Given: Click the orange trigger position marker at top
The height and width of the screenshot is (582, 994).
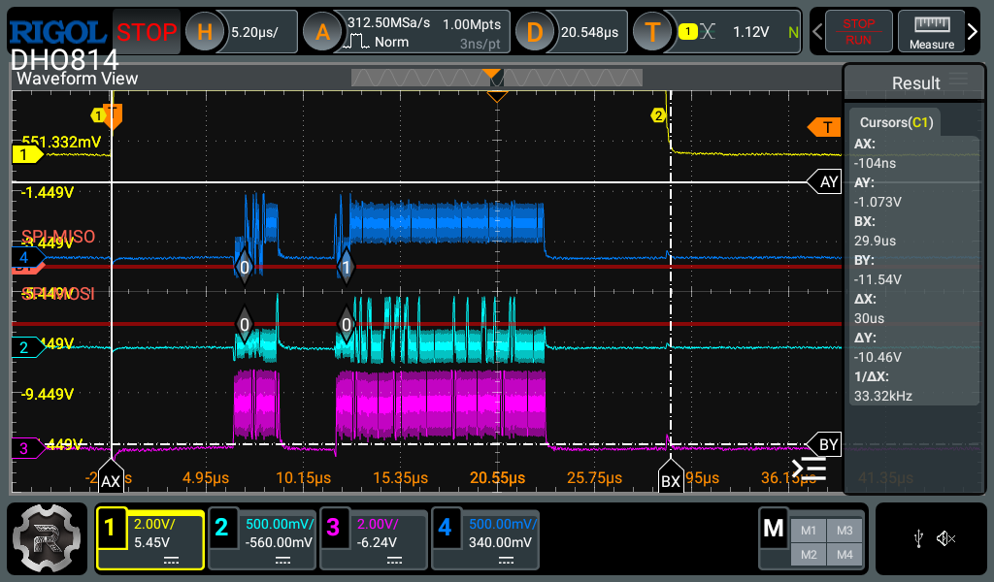Looking at the screenshot, I should 492,74.
